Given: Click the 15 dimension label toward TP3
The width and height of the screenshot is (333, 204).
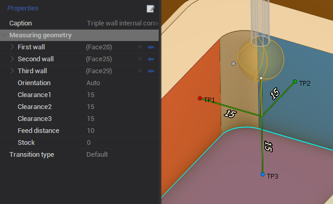Looking at the screenshot, I should 268,146.
